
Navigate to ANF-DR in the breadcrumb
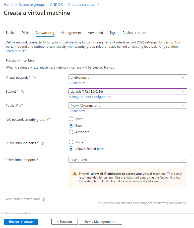coord(56,5)
